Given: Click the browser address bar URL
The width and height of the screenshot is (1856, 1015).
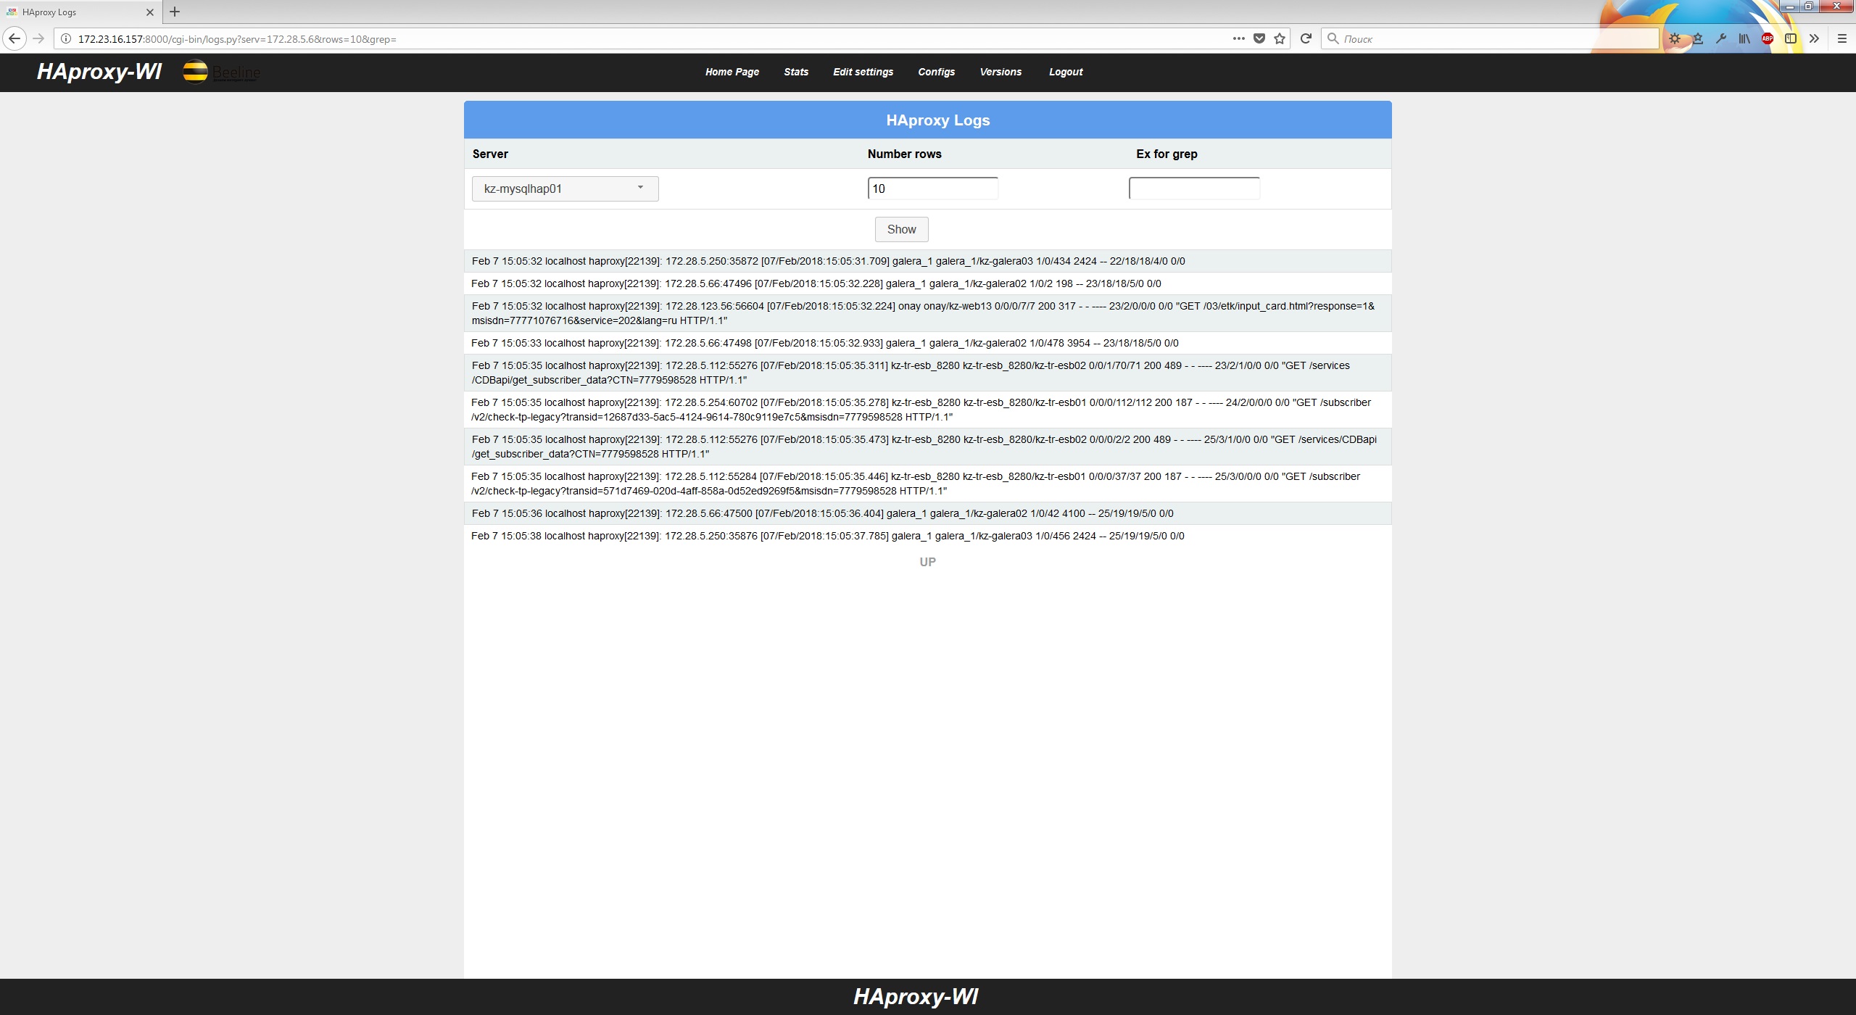Looking at the screenshot, I should pos(237,39).
